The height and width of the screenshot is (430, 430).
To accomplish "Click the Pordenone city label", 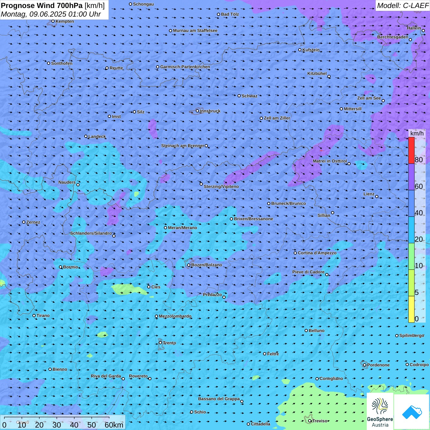I will pos(378,365).
